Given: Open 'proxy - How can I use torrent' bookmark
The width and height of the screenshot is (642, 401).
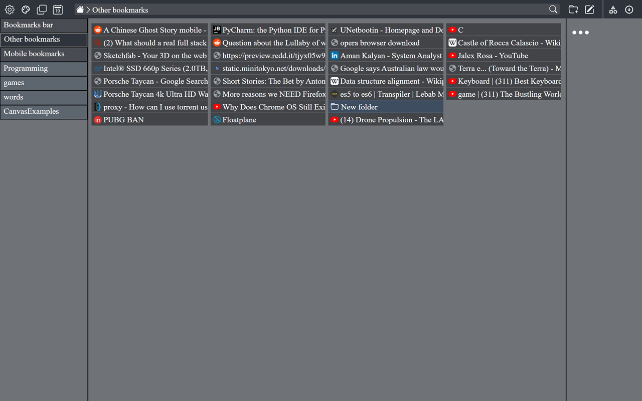Looking at the screenshot, I should (149, 107).
